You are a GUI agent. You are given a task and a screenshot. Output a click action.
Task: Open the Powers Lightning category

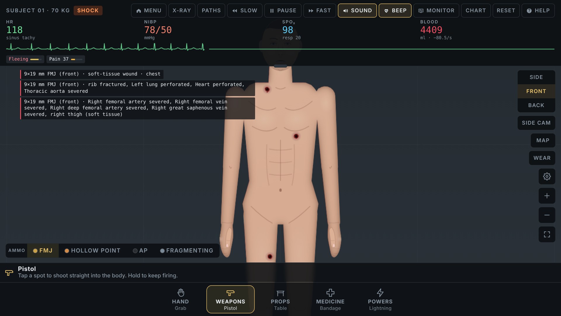(x=380, y=299)
